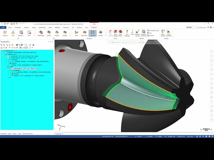The image size is (214, 160).
Task: Open Geometry under operation 3 Unified Multiaxis
Action: (16, 74)
